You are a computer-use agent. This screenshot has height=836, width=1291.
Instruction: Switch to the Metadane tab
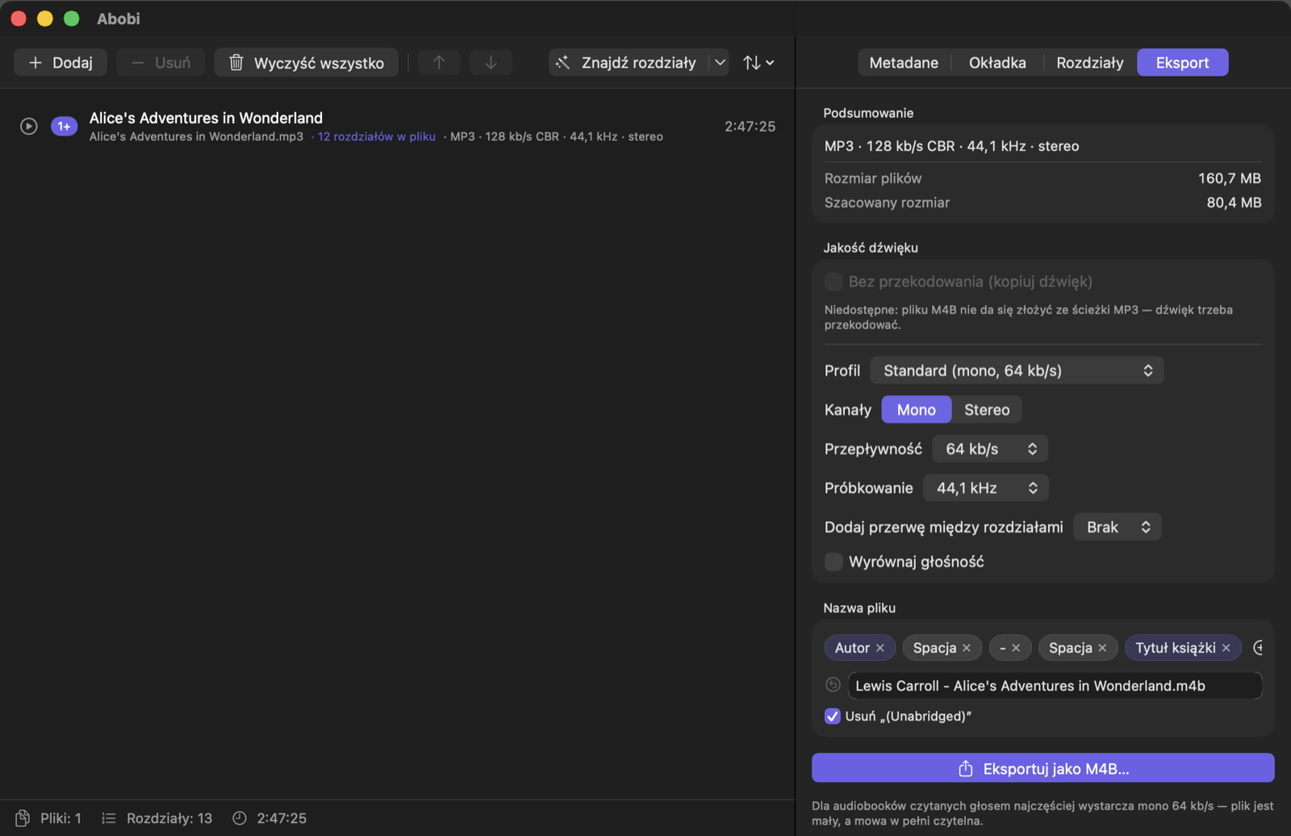click(x=904, y=62)
